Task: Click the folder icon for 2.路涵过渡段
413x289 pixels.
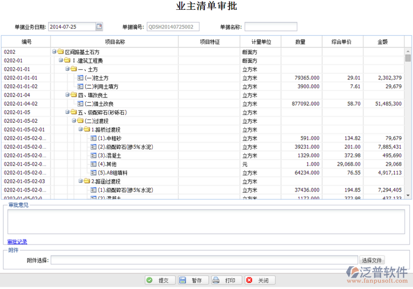Action: tap(87, 182)
